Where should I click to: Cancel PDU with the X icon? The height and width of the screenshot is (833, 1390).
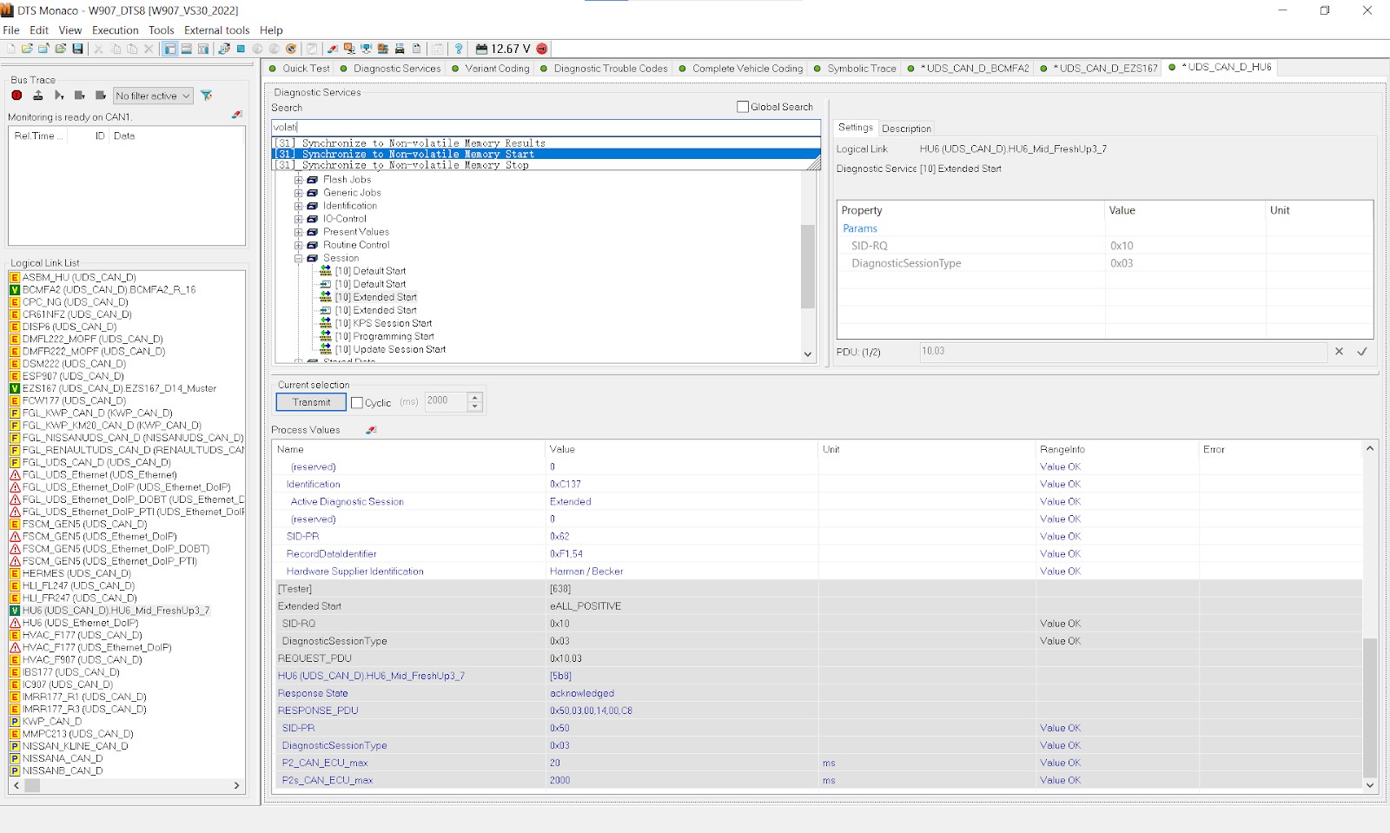1339,352
